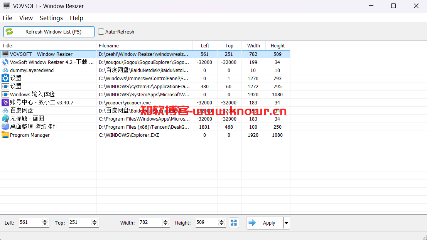
Task: Click the Left value 1801 cell
Action: coord(204,127)
